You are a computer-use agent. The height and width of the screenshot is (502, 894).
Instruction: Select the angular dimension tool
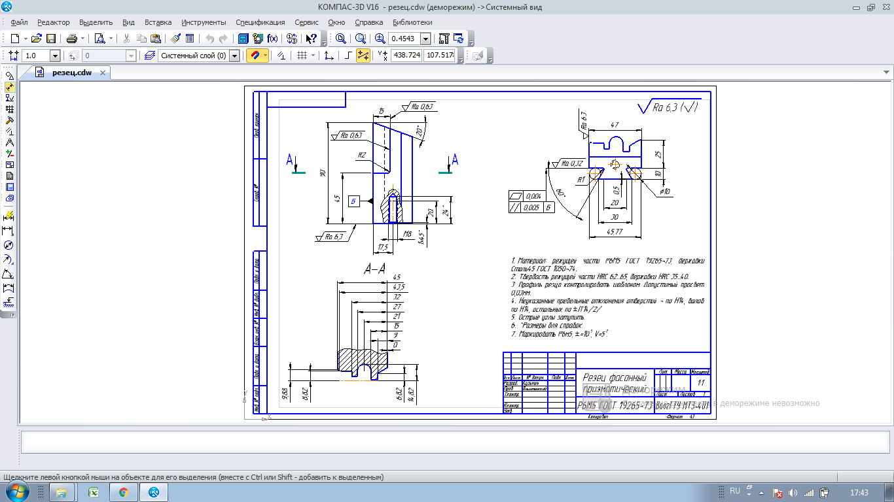pos(9,274)
